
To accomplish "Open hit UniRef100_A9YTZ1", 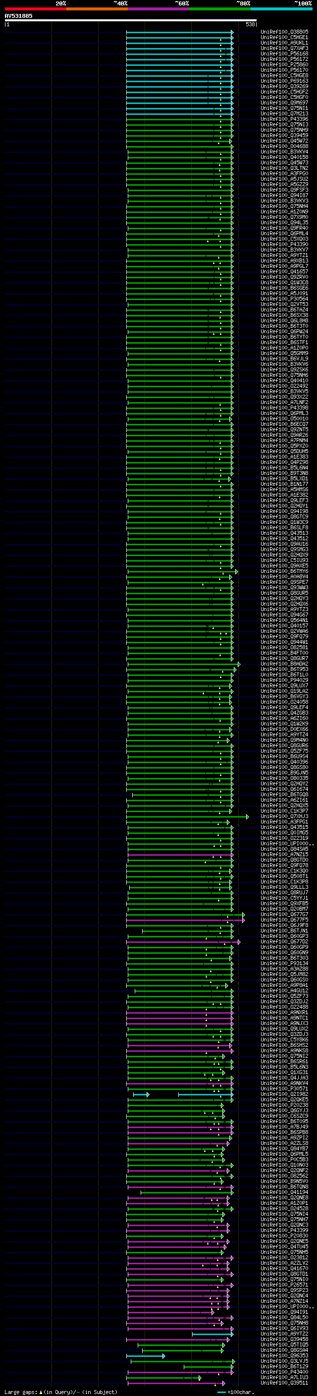I will point(284,255).
